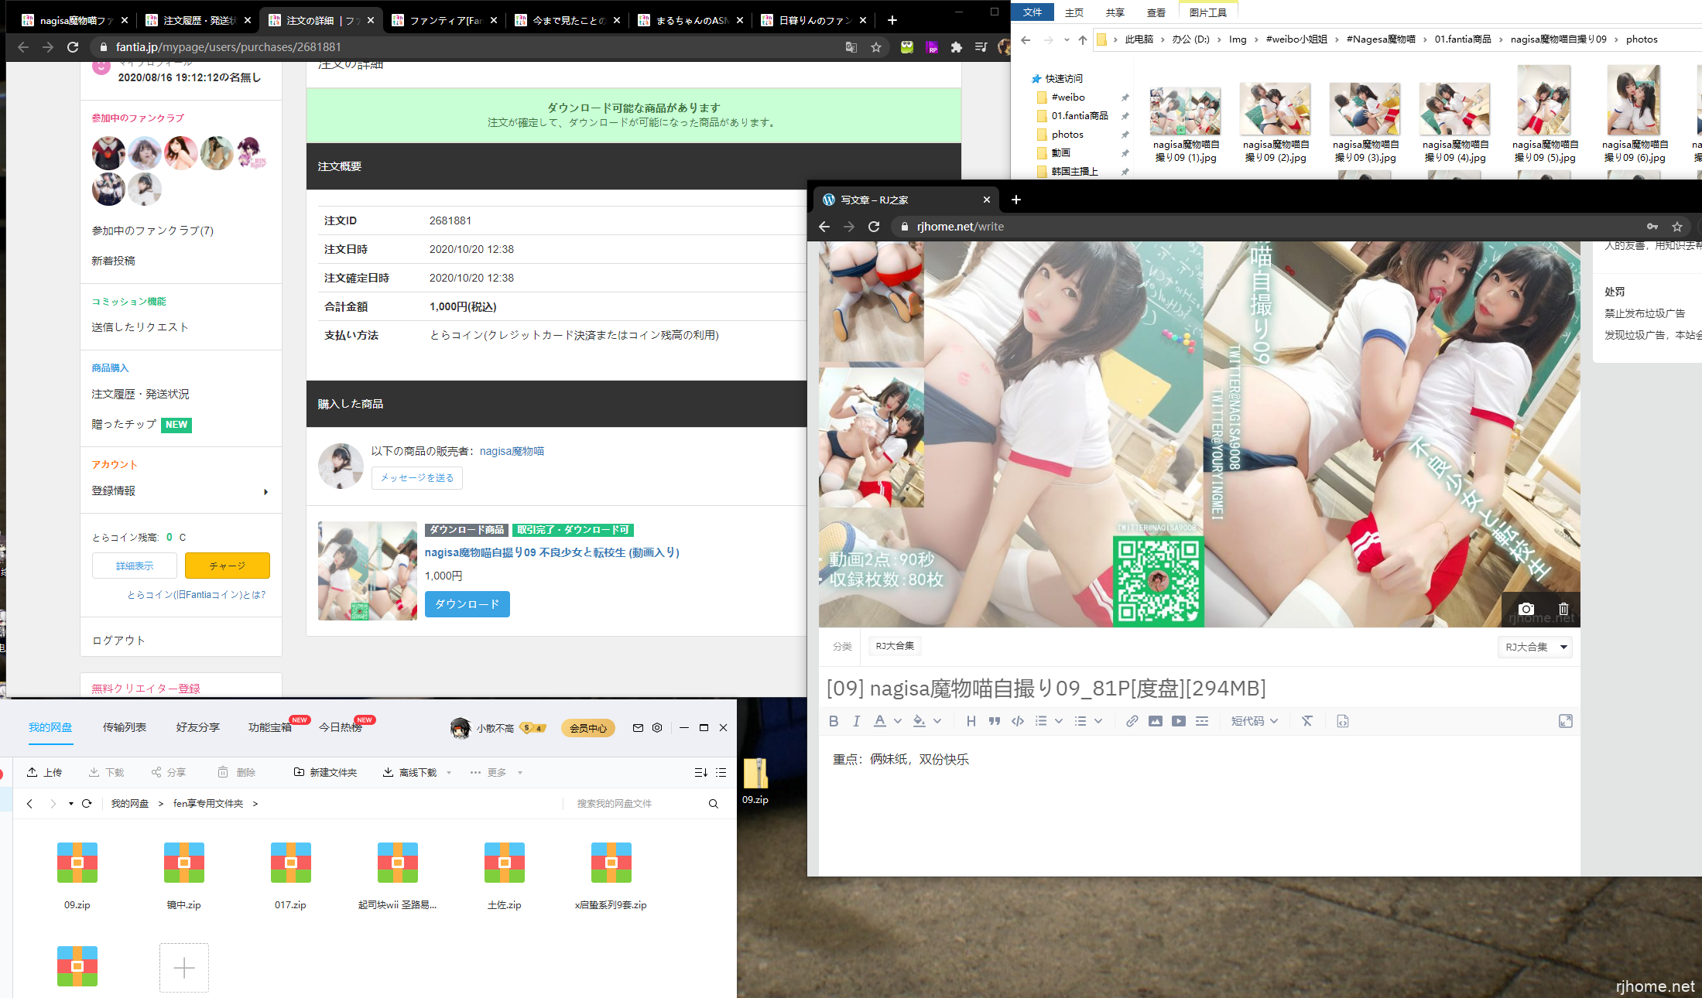Toggle the sort order in the netdisk toolbar

(x=701, y=771)
